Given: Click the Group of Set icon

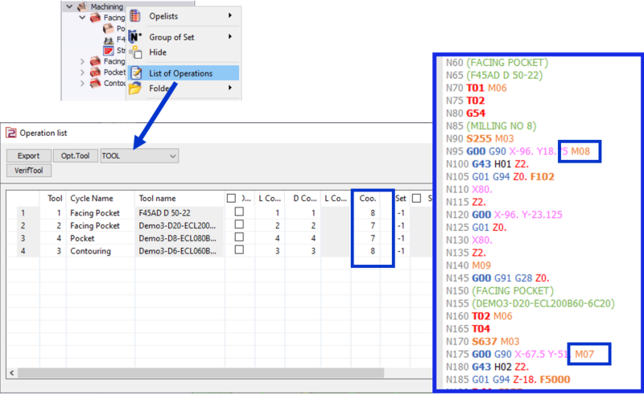Looking at the screenshot, I should pos(135,37).
